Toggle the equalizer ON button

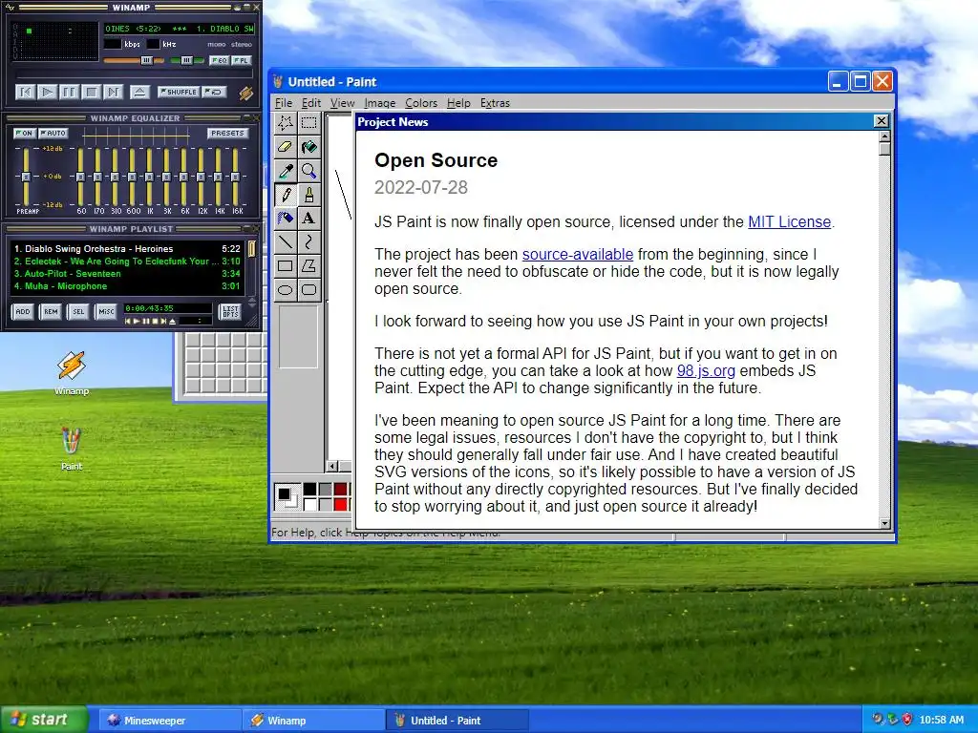[24, 134]
